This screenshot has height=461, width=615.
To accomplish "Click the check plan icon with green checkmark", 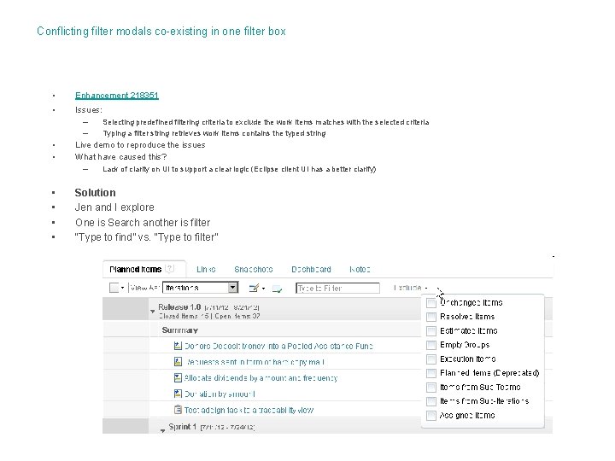I will point(278,289).
